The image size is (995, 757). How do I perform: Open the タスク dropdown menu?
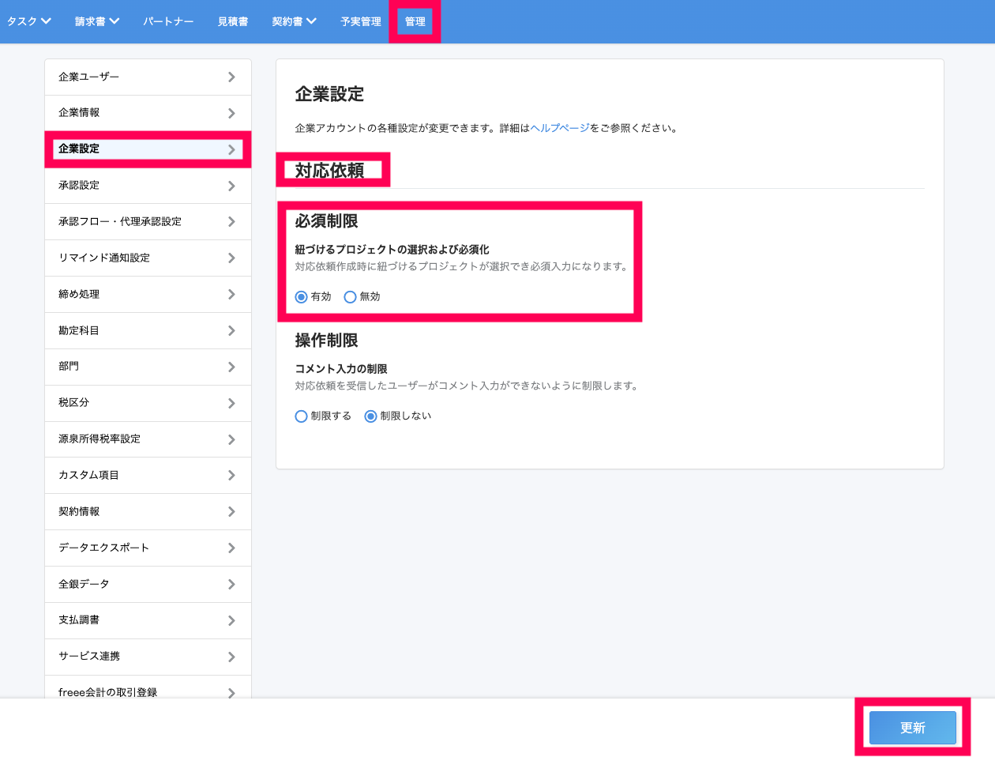click(29, 21)
